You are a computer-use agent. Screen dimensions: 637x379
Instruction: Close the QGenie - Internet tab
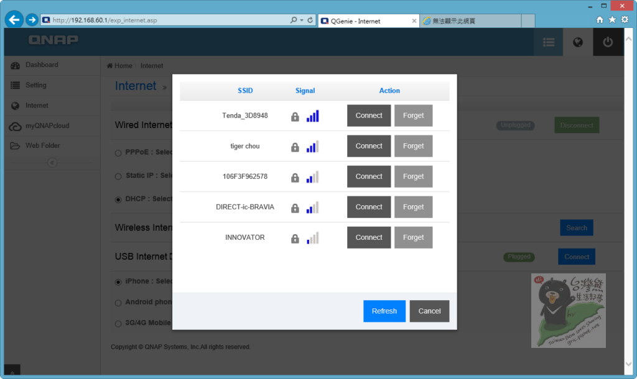414,21
